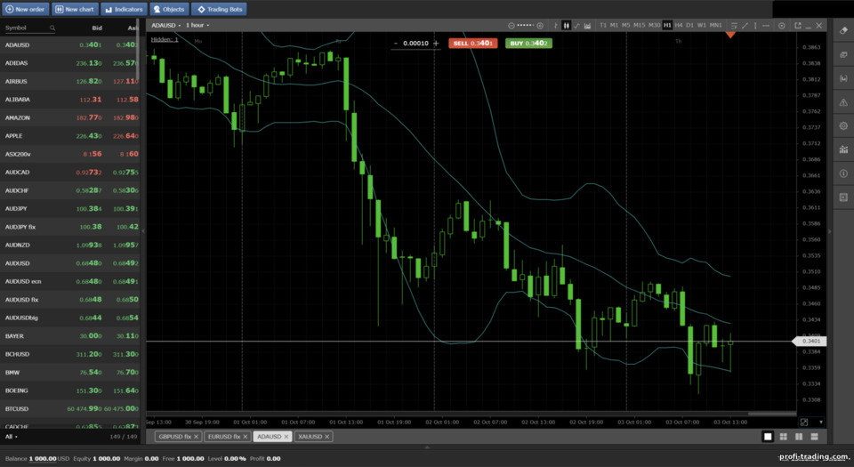Select the M5 timeframe
The image size is (854, 467).
pyautogui.click(x=625, y=26)
